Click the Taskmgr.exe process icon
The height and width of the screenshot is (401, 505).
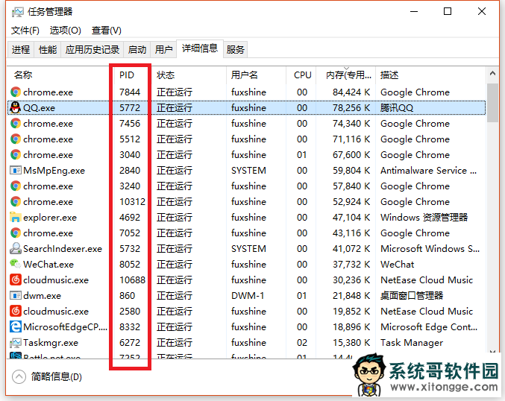pos(16,342)
